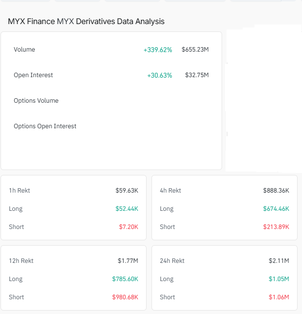Click the $980.68K short value
This screenshot has width=302, height=314.
click(125, 297)
